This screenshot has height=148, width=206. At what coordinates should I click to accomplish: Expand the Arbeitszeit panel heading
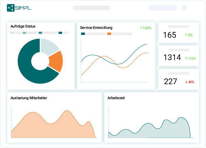[x=116, y=98]
